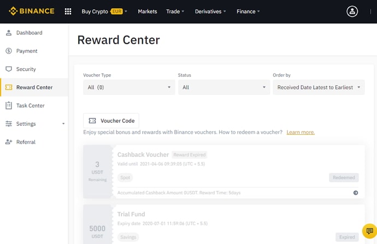377x244 pixels.
Task: Click the Voucher Code button
Action: (x=111, y=121)
